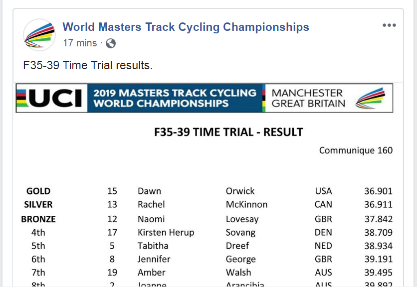Click the "Manchester Great Britain" banner text

(x=308, y=98)
